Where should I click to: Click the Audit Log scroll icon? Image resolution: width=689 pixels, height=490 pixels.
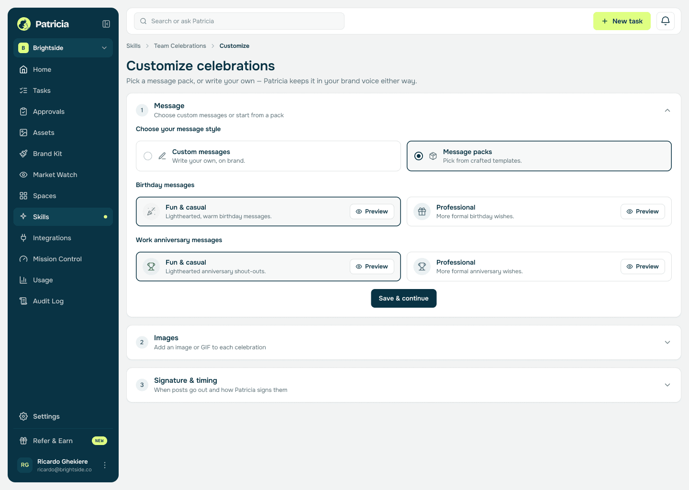[x=23, y=301]
